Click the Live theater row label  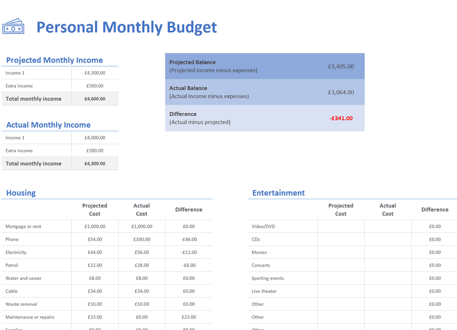tap(264, 291)
